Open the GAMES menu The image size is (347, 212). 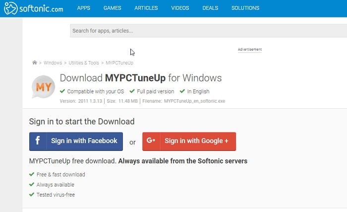point(112,8)
